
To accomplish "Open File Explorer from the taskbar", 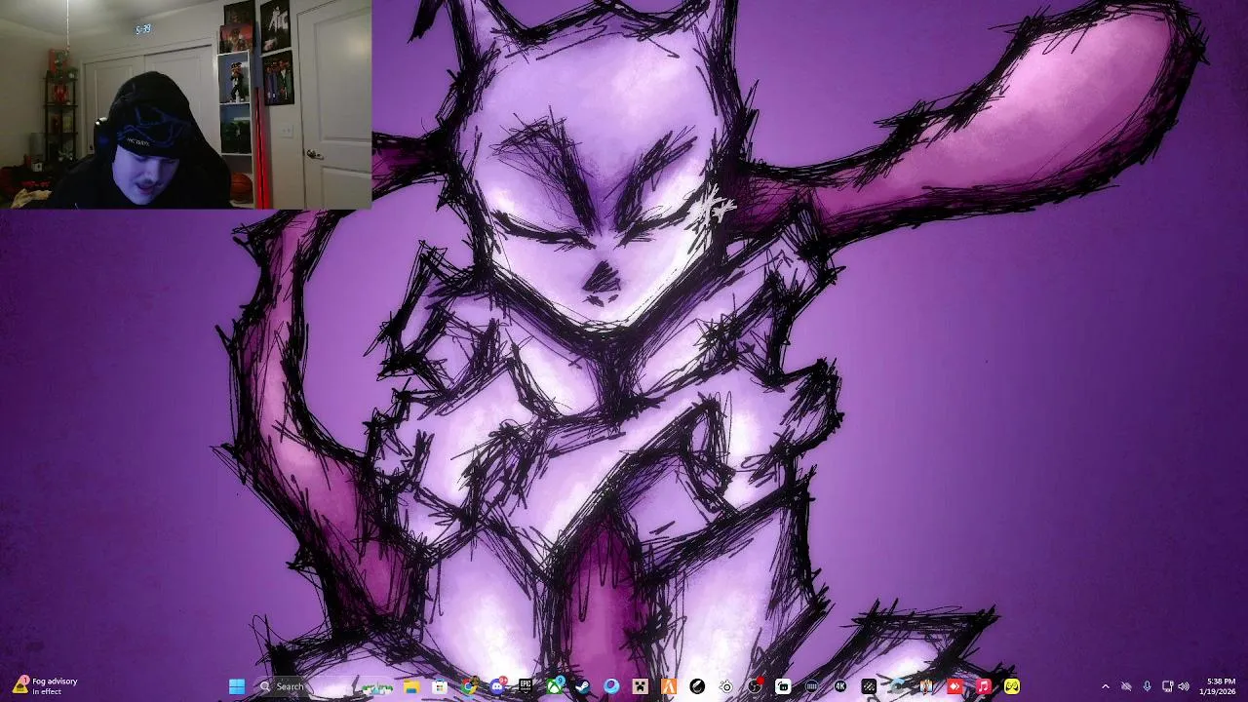I will 411,686.
